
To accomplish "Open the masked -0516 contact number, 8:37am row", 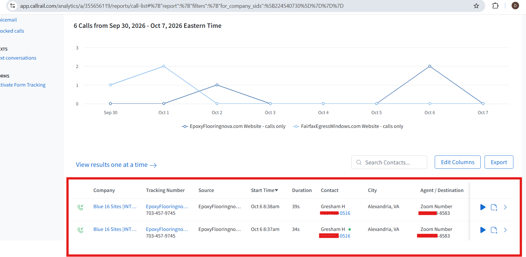I will click(335, 236).
